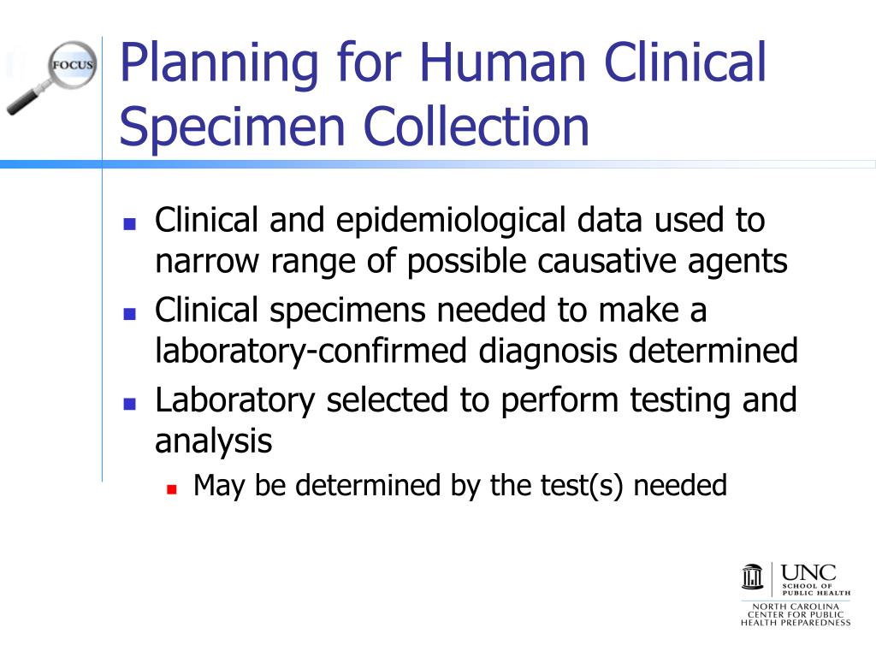
Task: Click the horizontal blue gradient divider bar
Action: (x=438, y=164)
